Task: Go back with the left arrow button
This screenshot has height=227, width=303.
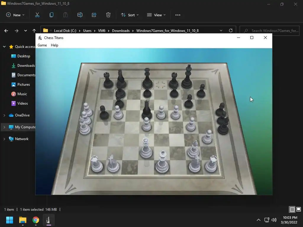Action: tap(6, 31)
